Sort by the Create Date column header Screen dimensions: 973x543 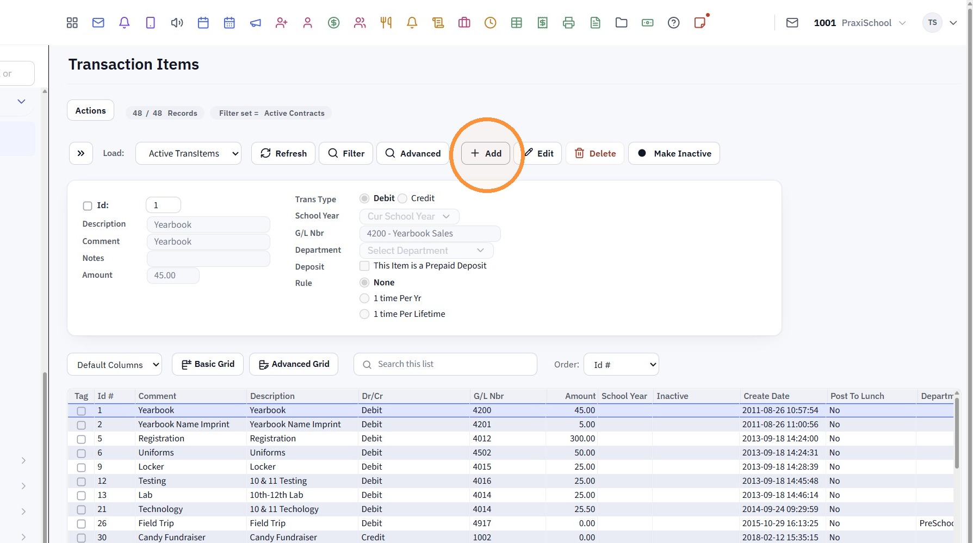coord(766,396)
